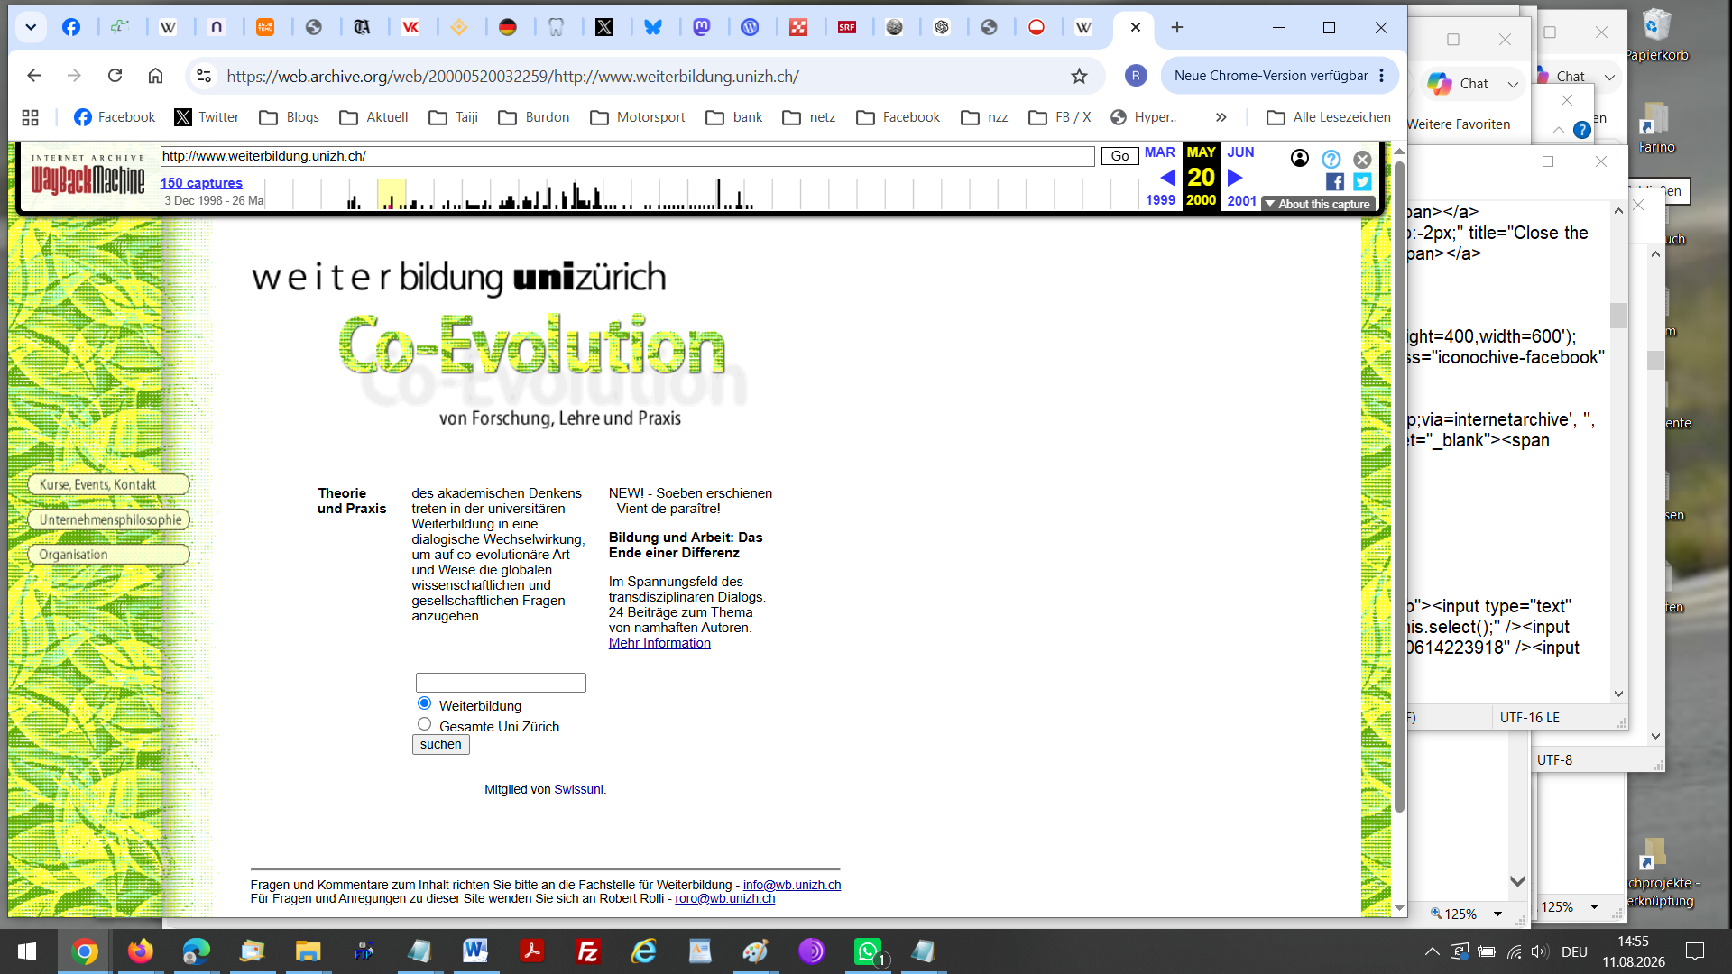
Task: Bookmark this page with the star
Action: coord(1079,76)
